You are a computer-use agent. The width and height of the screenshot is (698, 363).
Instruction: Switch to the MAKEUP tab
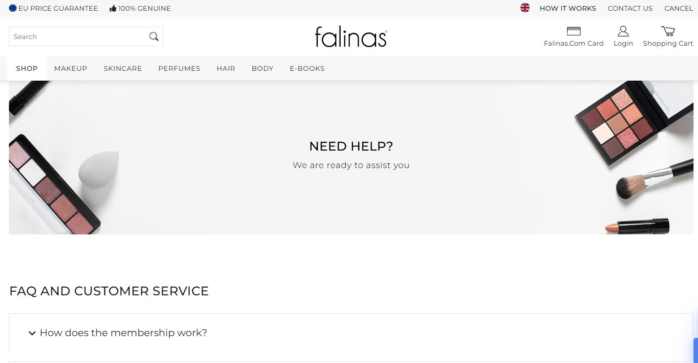(x=70, y=68)
